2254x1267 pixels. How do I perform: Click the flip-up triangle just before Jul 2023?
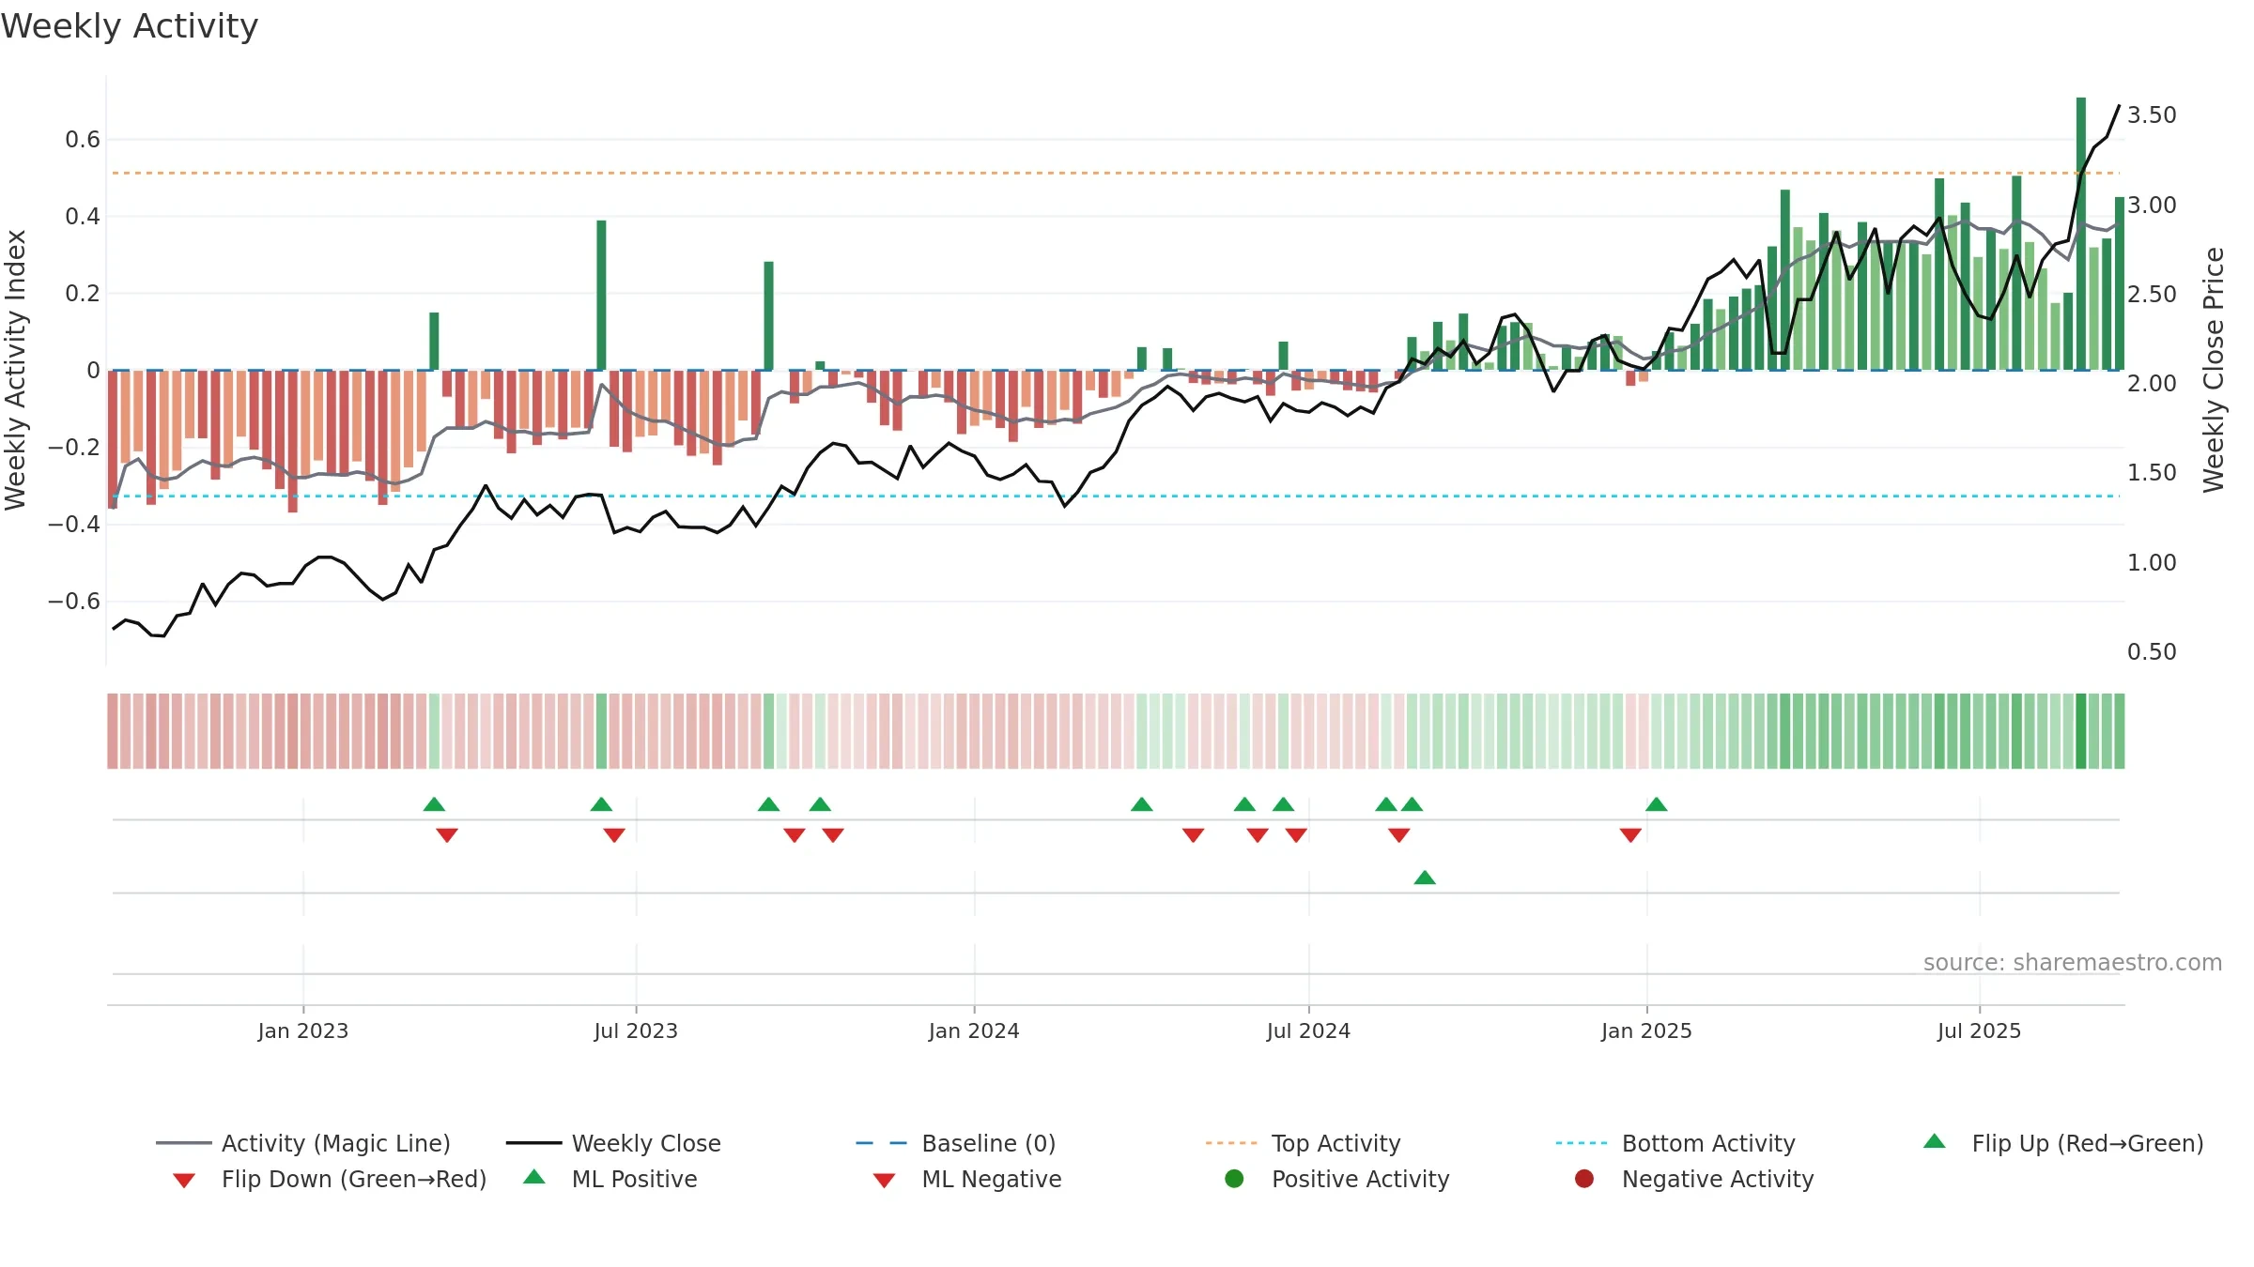601,804
